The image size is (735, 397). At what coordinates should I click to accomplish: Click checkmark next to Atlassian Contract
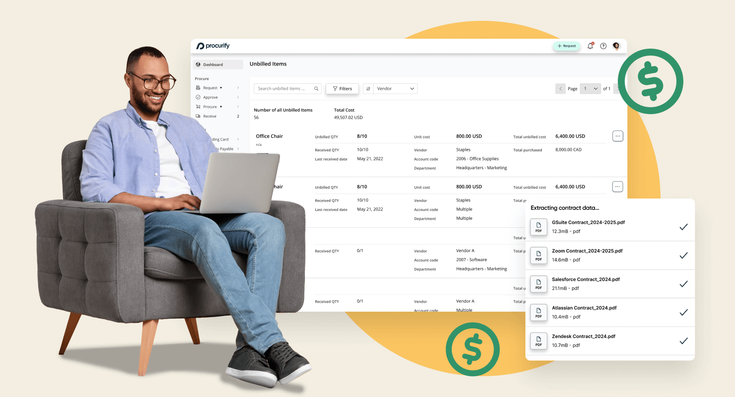point(683,312)
